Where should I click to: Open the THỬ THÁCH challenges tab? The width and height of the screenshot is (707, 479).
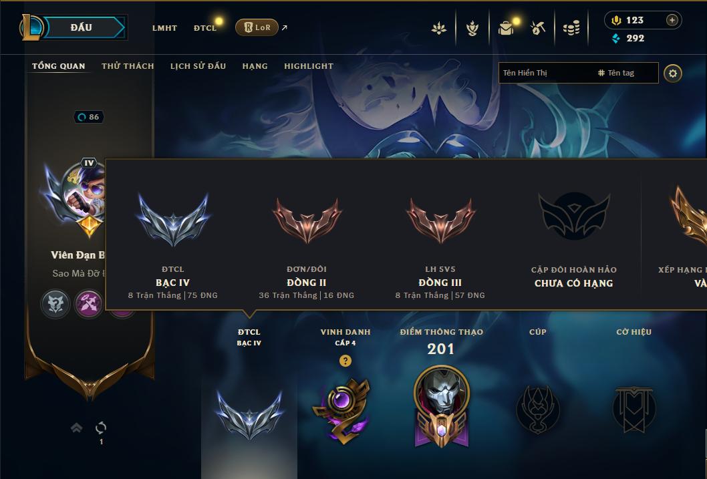point(128,66)
